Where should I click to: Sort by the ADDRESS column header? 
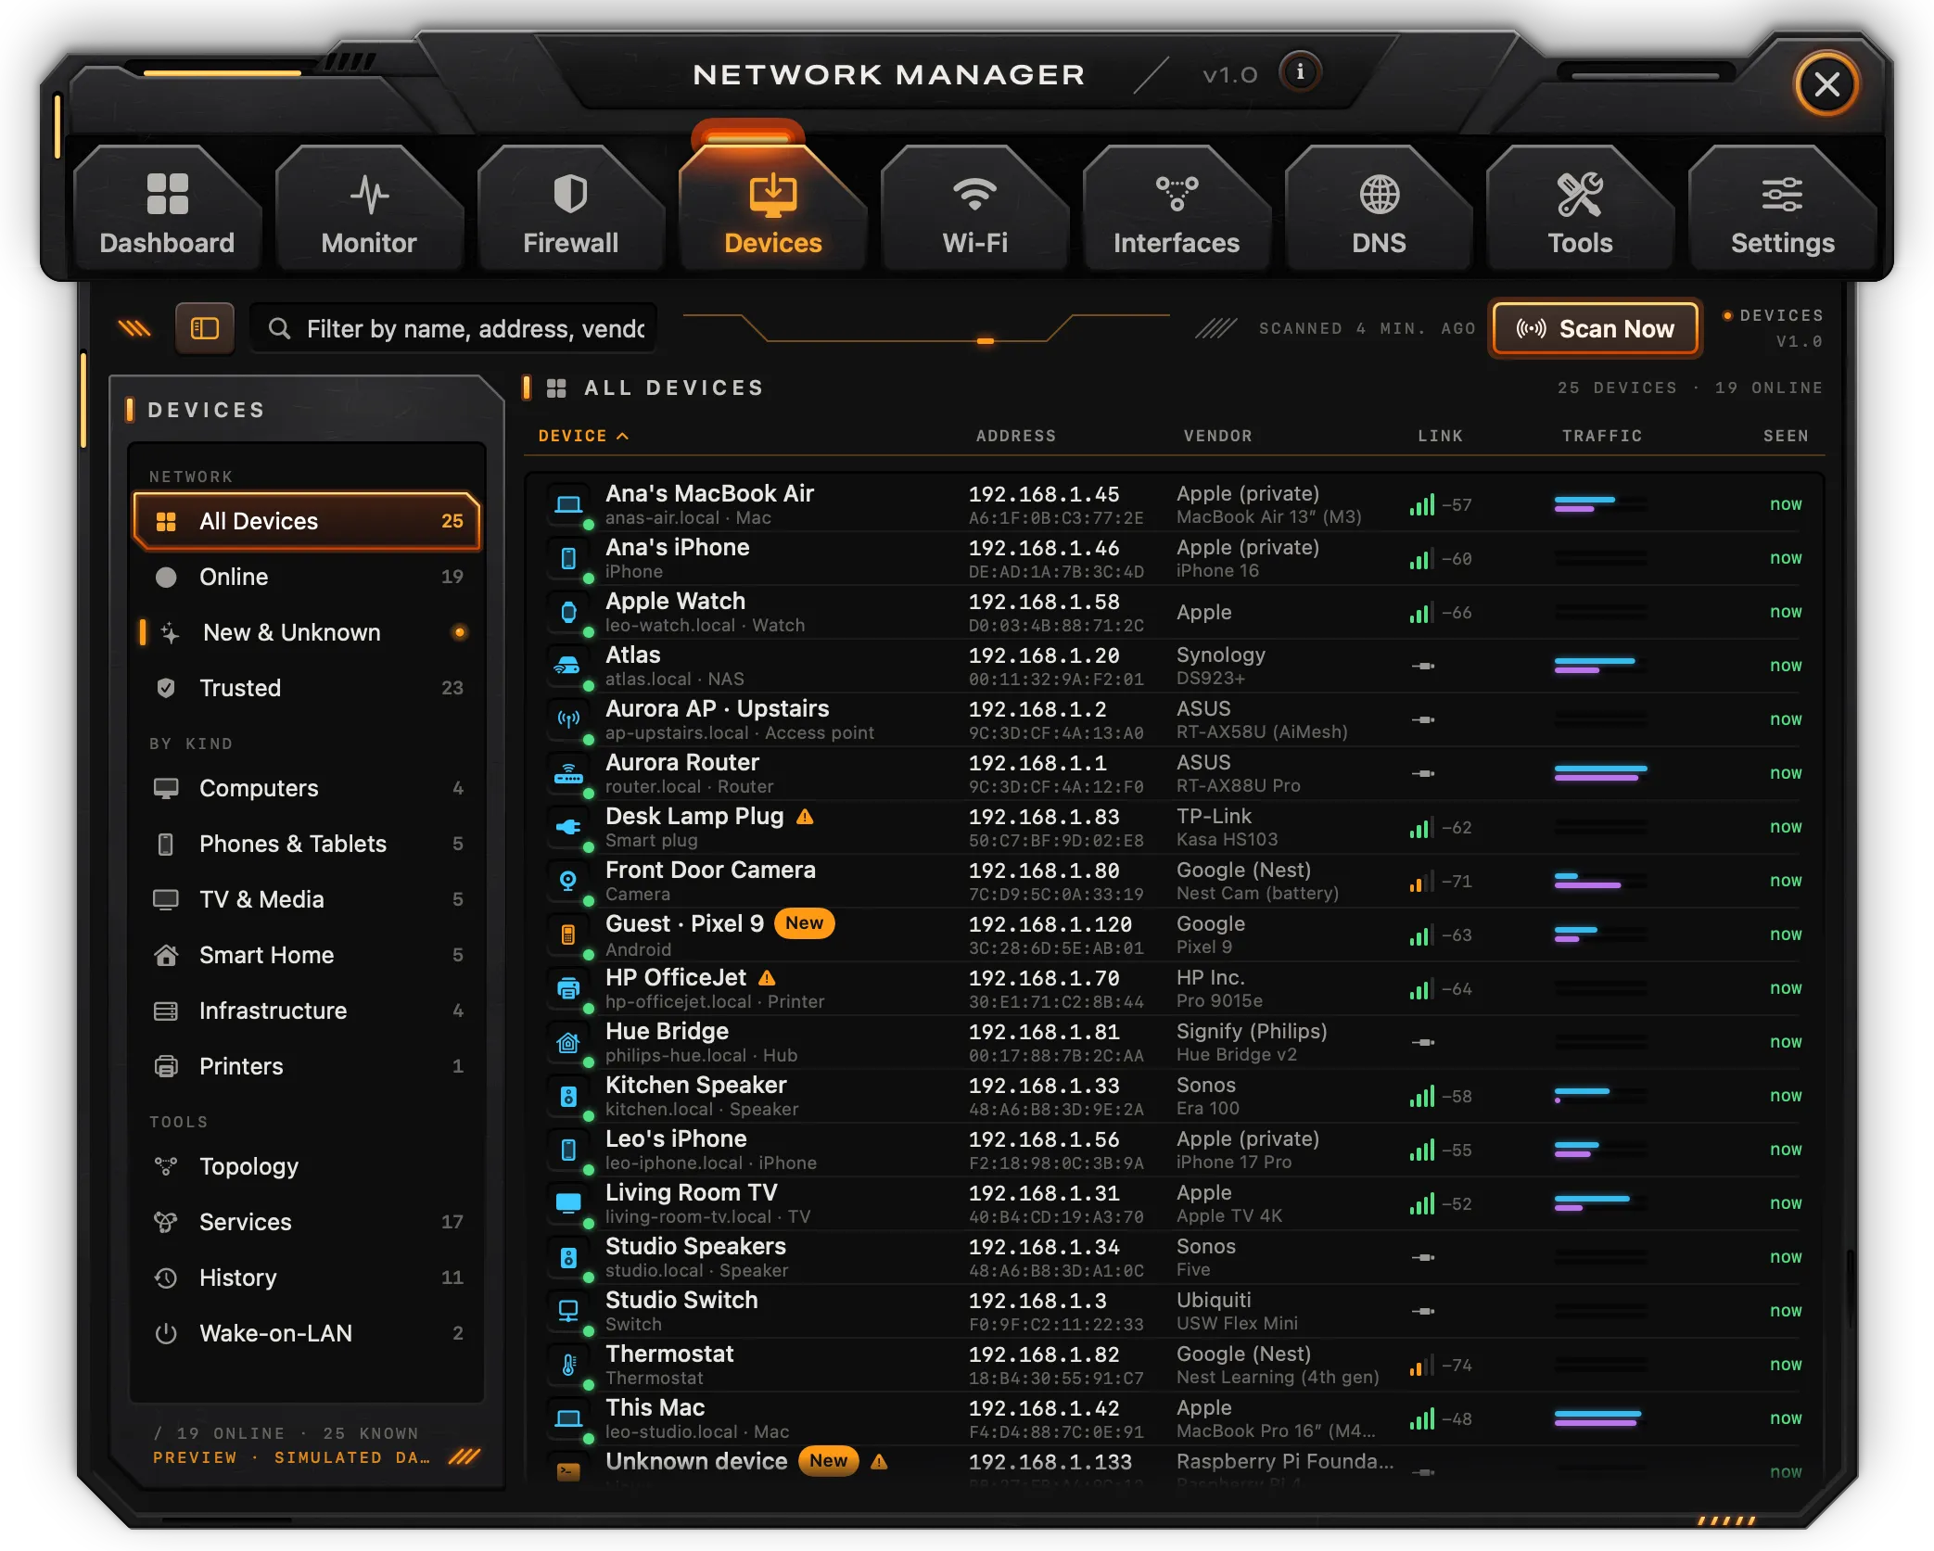pos(1016,436)
